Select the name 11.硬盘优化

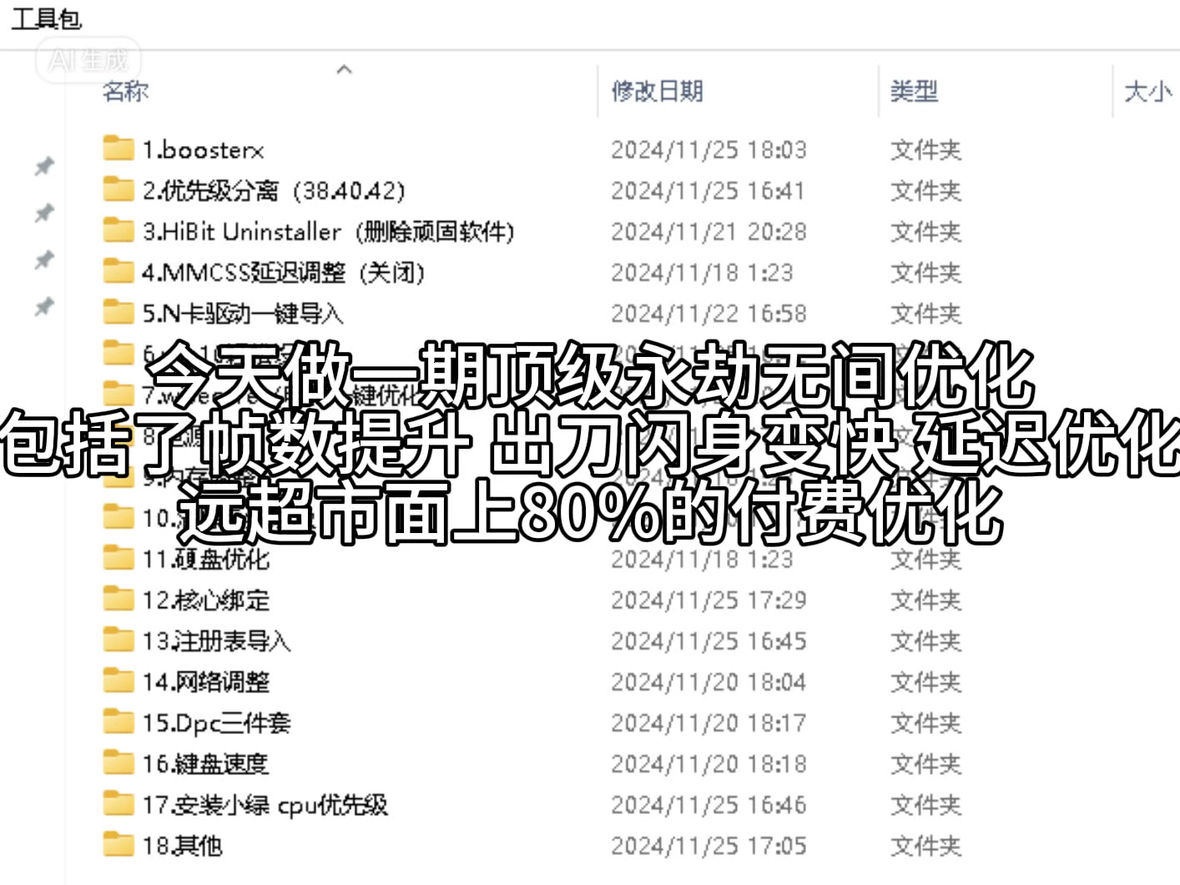coord(205,558)
